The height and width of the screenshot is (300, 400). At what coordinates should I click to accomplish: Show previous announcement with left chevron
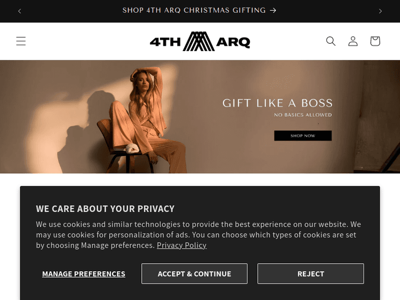coord(20,11)
